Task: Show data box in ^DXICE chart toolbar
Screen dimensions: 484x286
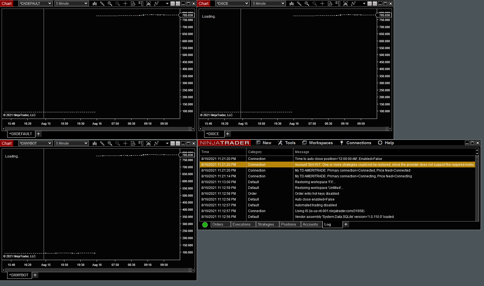Action: 330,4
